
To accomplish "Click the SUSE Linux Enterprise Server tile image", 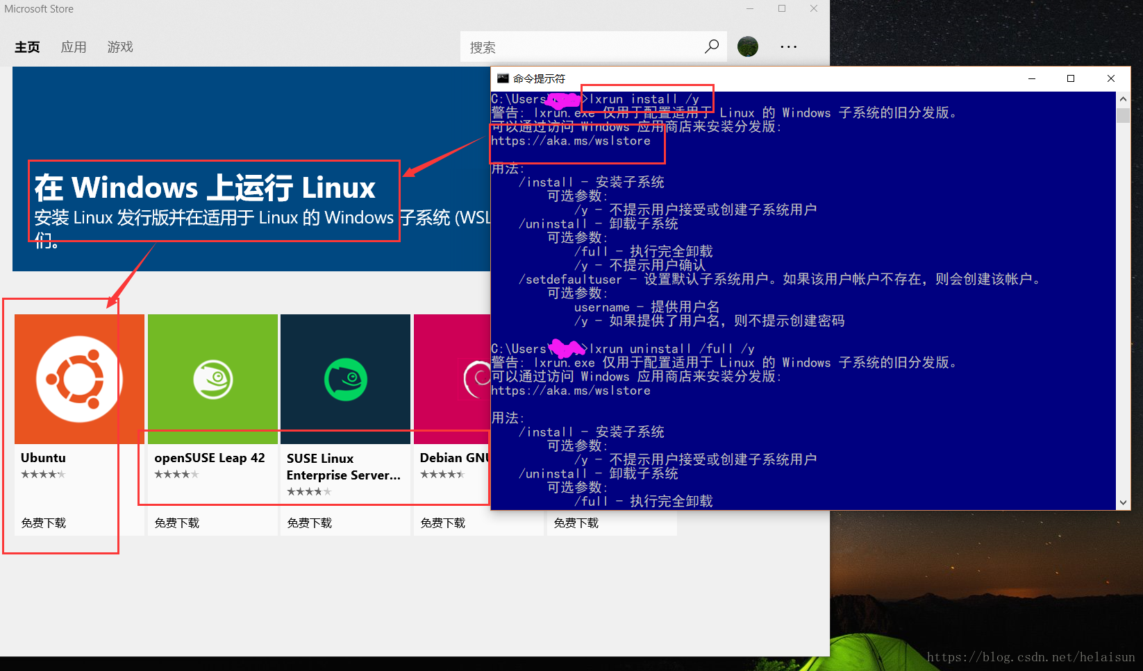I will [345, 379].
